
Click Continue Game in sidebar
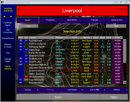[x=8, y=24]
